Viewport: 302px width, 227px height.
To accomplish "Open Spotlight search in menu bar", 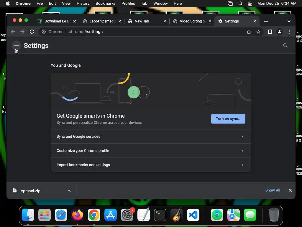I will pos(240,4).
